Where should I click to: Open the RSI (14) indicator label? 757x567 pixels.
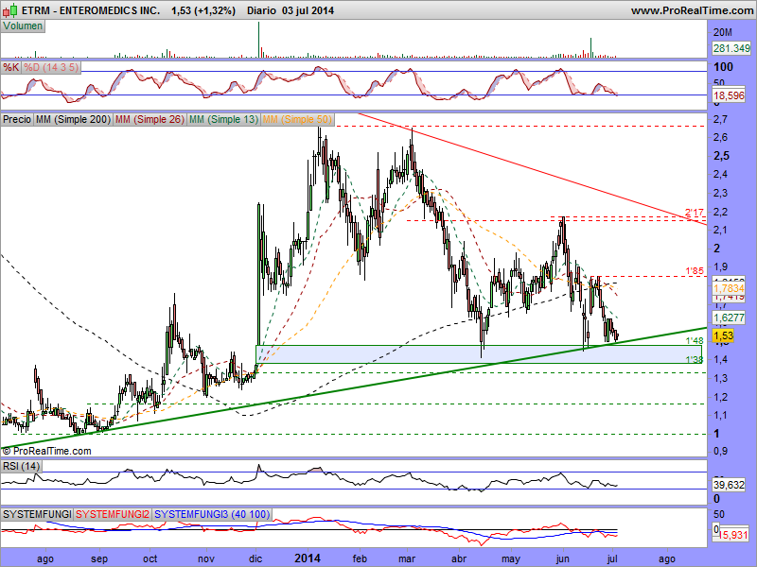pyautogui.click(x=21, y=466)
